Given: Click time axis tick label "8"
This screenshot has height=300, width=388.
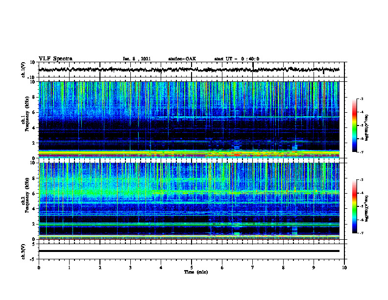Looking at the screenshot, I should pyautogui.click(x=283, y=268).
